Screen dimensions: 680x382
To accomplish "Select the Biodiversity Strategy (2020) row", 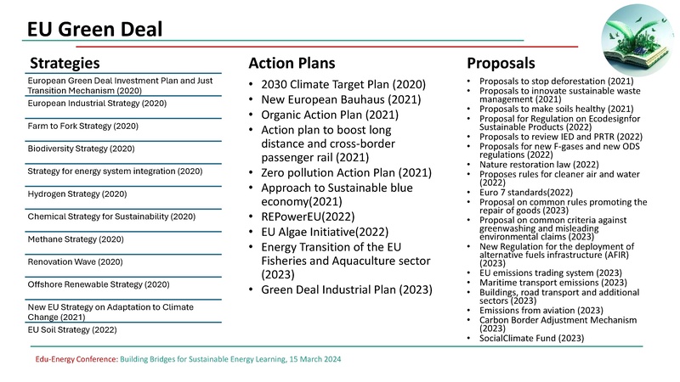I will 83,149.
